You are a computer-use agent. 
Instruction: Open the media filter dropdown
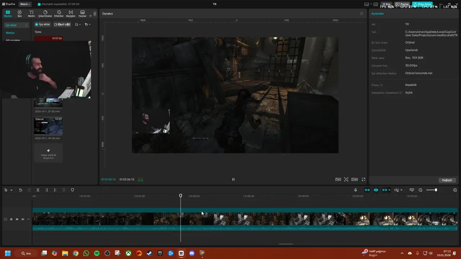click(x=88, y=24)
